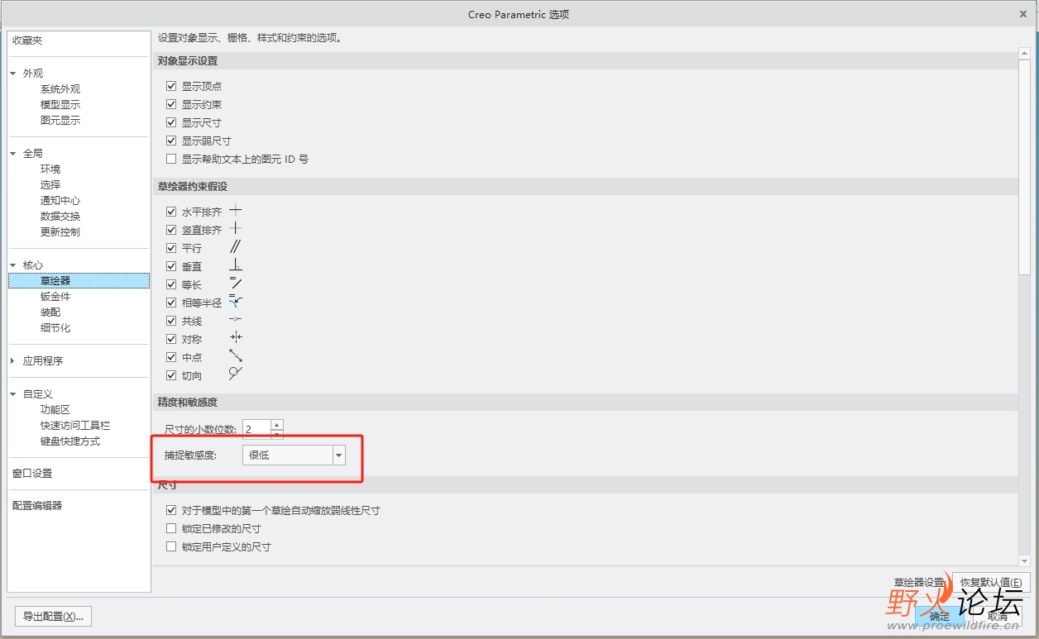Close the Creo Parametric 选项 dialog

coord(1025,14)
